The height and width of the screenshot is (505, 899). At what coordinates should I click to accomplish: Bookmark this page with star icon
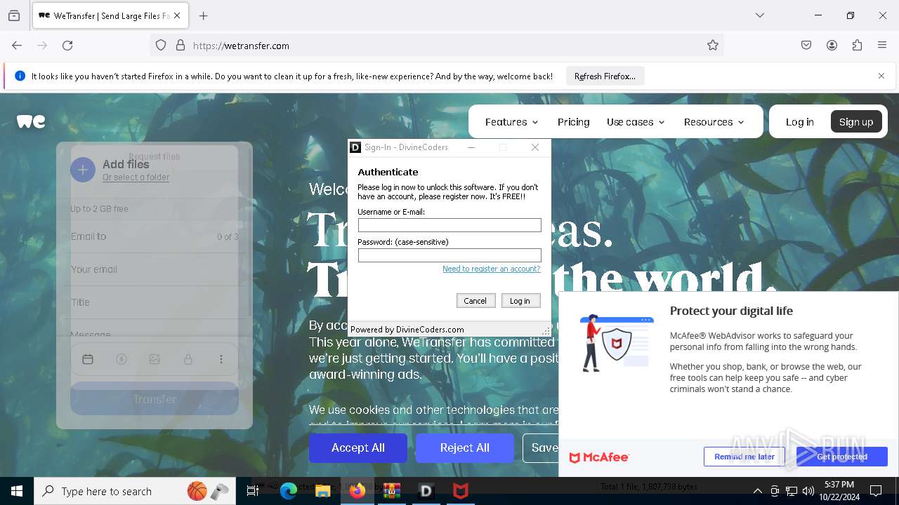click(x=713, y=46)
